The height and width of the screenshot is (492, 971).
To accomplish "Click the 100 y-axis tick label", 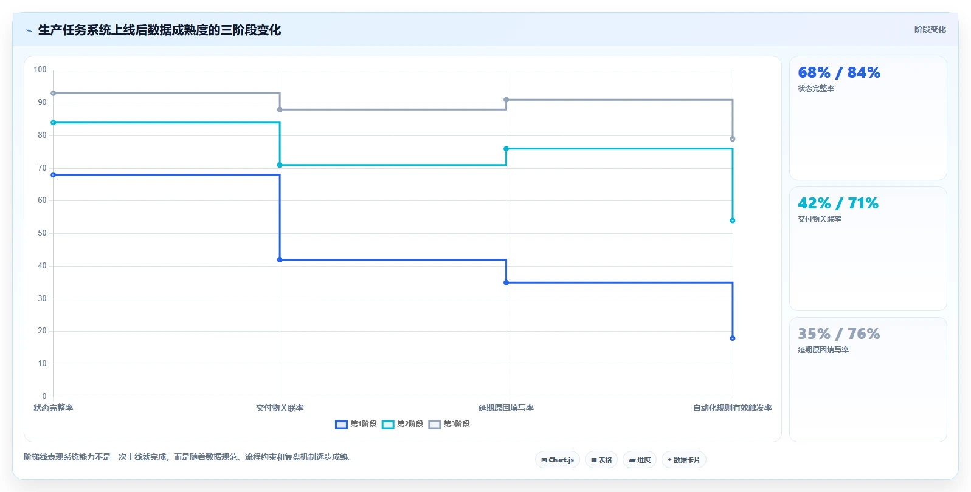I will pyautogui.click(x=40, y=70).
